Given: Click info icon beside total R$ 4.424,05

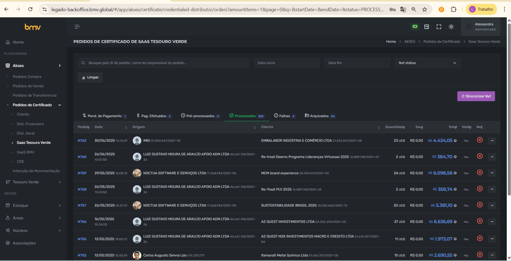Looking at the screenshot, I should (455, 141).
